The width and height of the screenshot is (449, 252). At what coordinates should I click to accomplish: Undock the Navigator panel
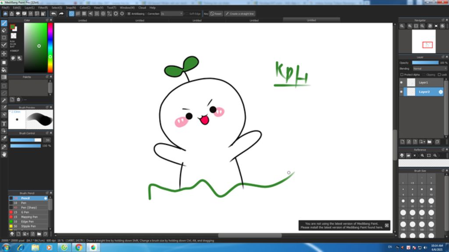[x=443, y=20]
